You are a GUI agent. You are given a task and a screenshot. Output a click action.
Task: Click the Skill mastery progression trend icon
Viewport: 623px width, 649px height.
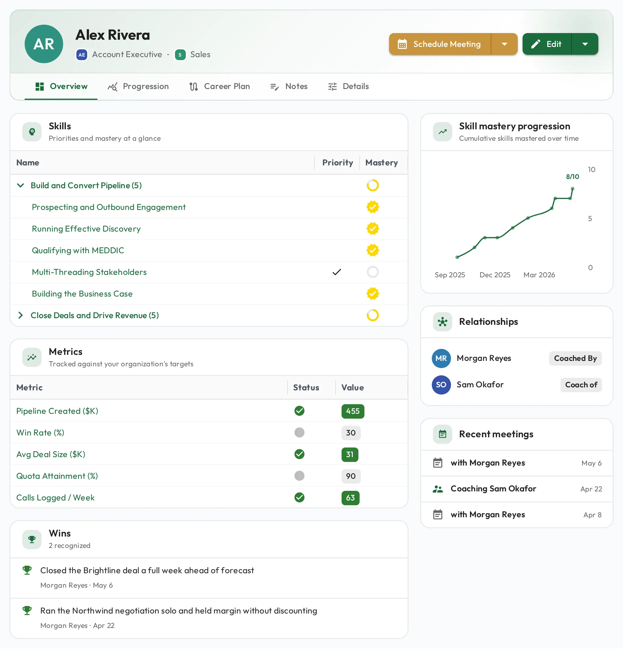tap(442, 132)
